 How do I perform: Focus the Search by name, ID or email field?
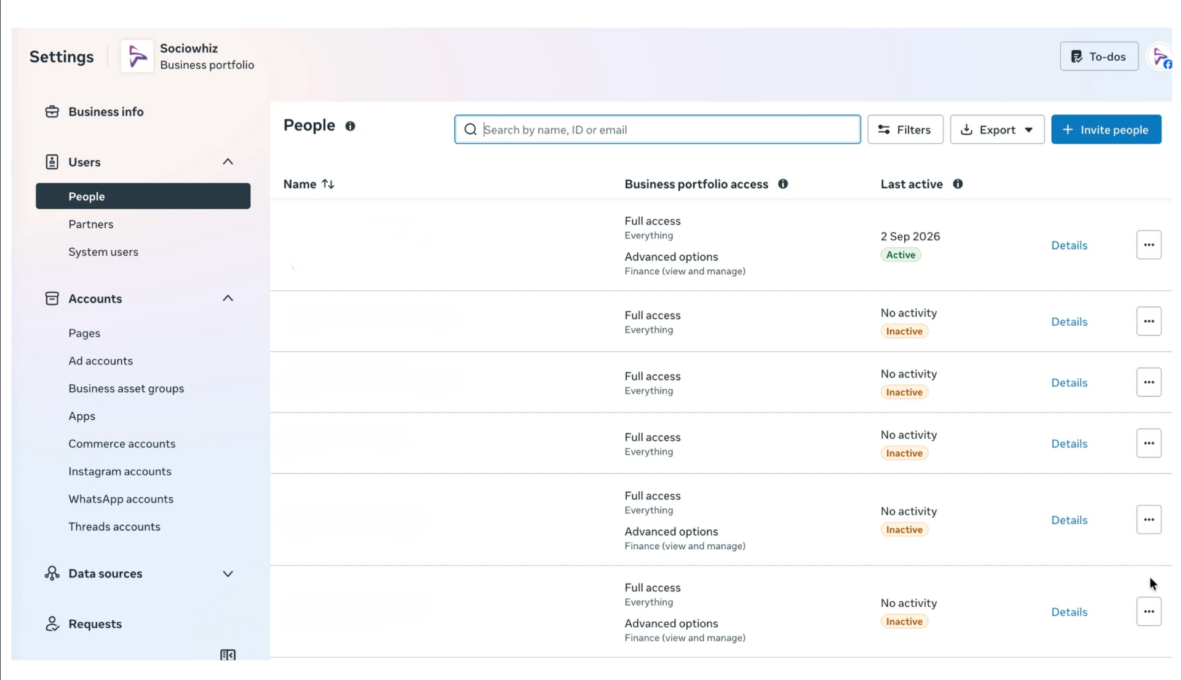[x=658, y=130]
